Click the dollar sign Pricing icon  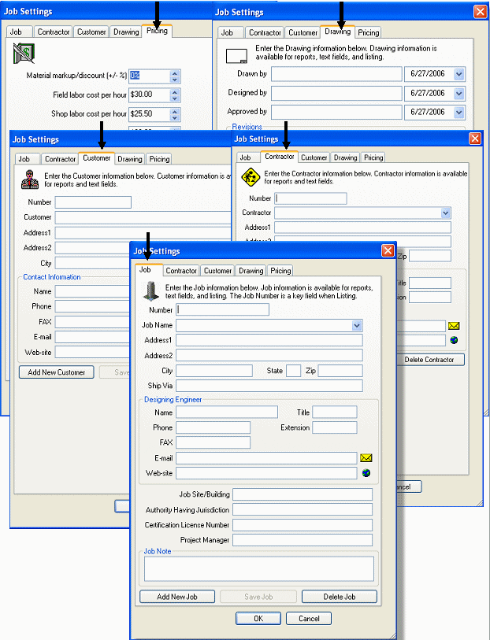(22, 55)
